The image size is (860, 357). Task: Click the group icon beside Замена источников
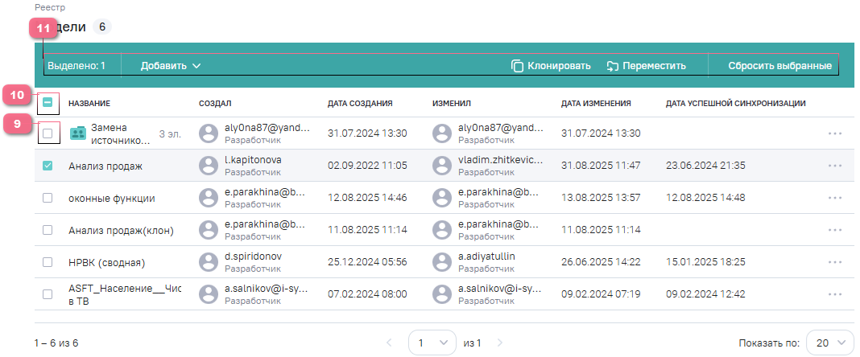[77, 134]
